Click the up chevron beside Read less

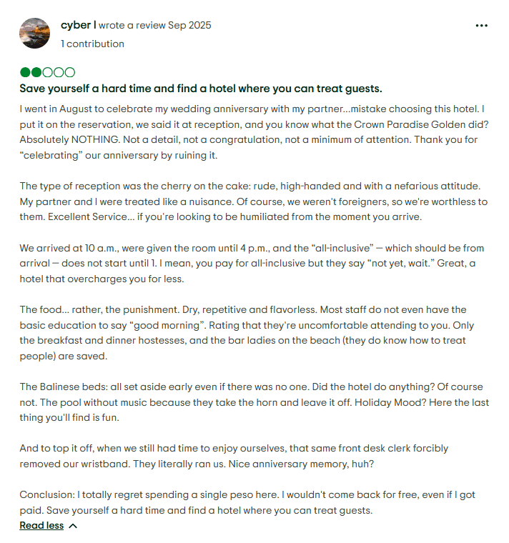(72, 525)
